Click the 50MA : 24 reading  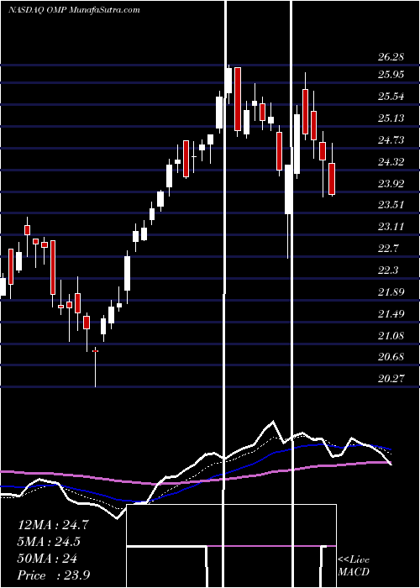pos(47,559)
